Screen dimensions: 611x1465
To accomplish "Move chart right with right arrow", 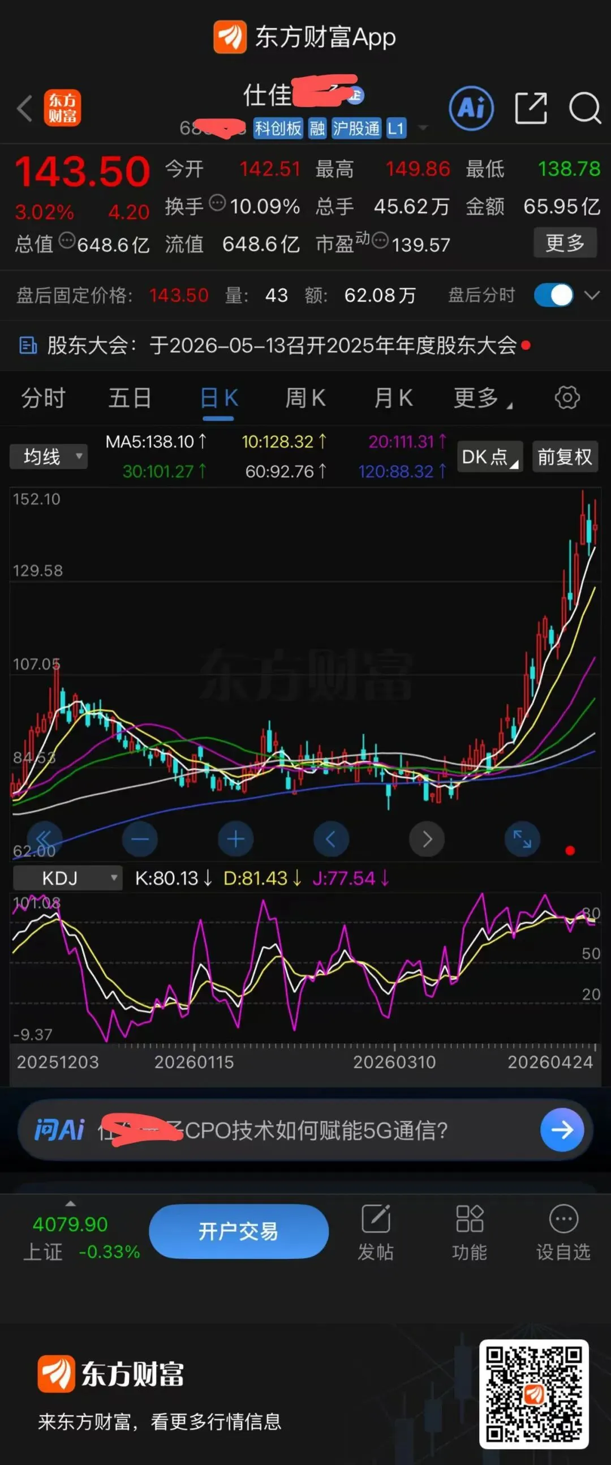I will point(427,839).
